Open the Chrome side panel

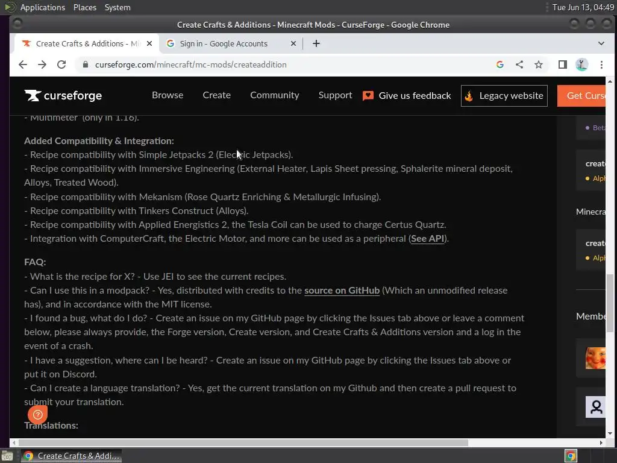click(x=563, y=65)
